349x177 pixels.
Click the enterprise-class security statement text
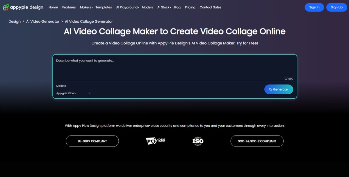coord(175,126)
